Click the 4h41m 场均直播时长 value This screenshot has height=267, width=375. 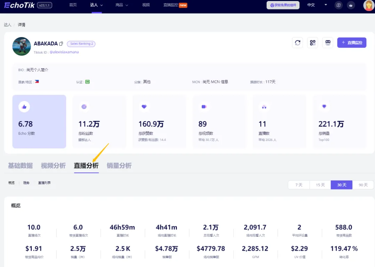coord(166,227)
